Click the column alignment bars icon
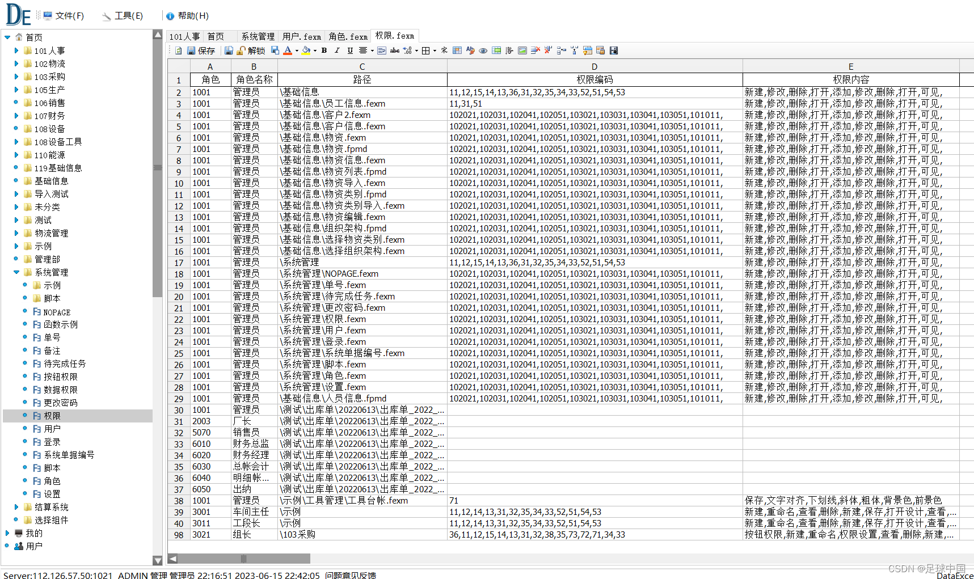 509,50
